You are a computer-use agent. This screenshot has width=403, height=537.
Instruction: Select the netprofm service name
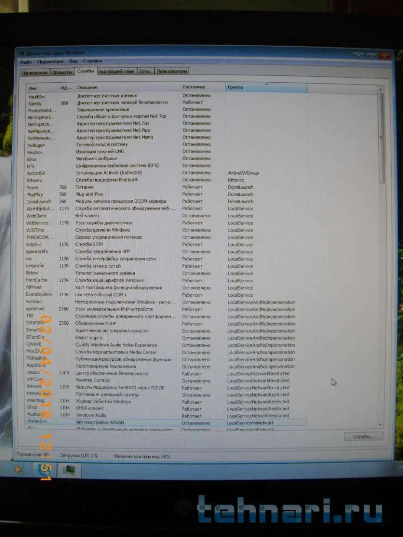coord(36,266)
